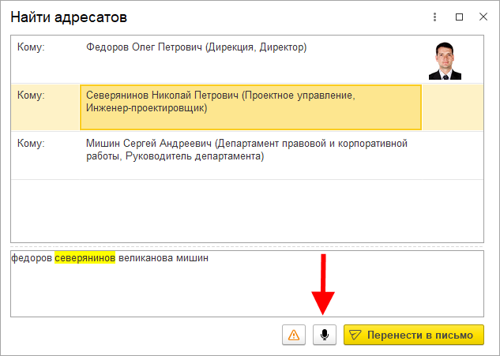Click the microphone voice input button
Viewport: 500px width, 356px height.
(x=324, y=335)
